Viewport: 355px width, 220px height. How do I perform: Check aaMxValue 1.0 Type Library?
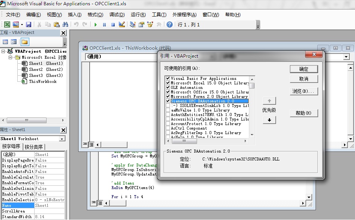(168, 110)
